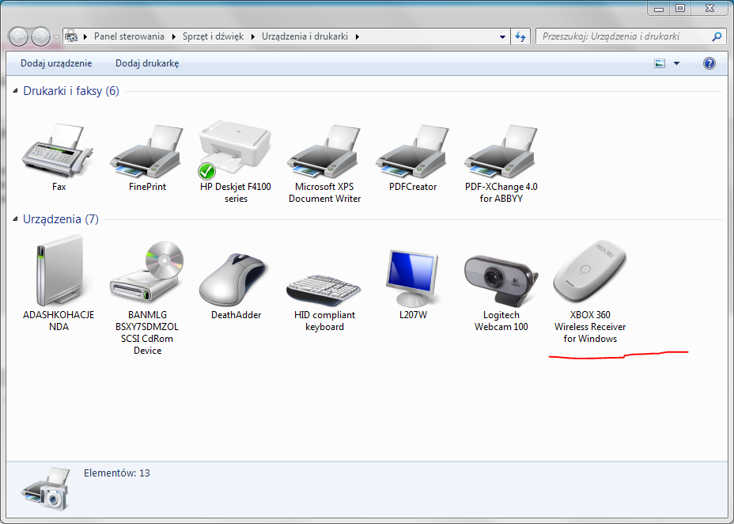The image size is (734, 524).
Task: Select the ADASHKOHACJENDA computer icon
Action: [59, 271]
